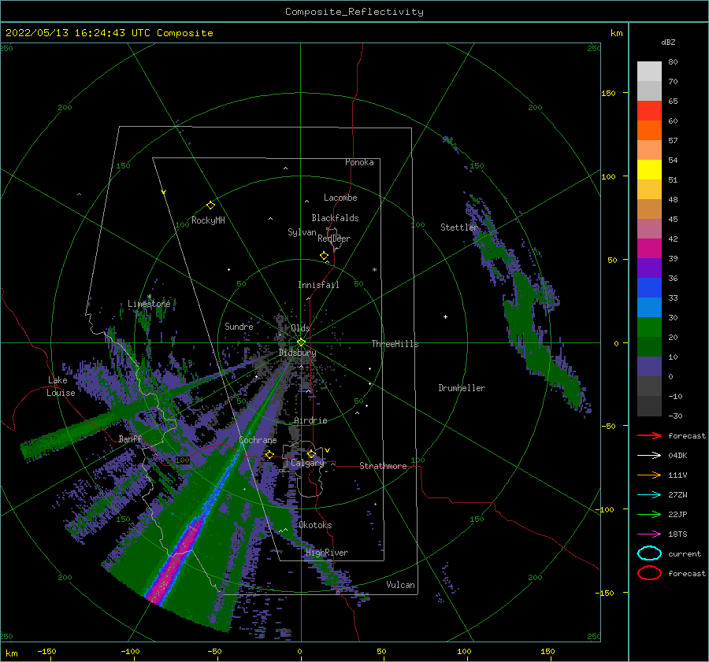Pick the bright green 20-30 dBZ swatch
Image resolution: width=709 pixels, height=662 pixels.
pyautogui.click(x=649, y=327)
